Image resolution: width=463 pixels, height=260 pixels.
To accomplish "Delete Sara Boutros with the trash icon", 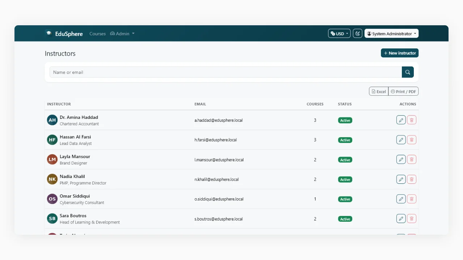I will tap(412, 219).
